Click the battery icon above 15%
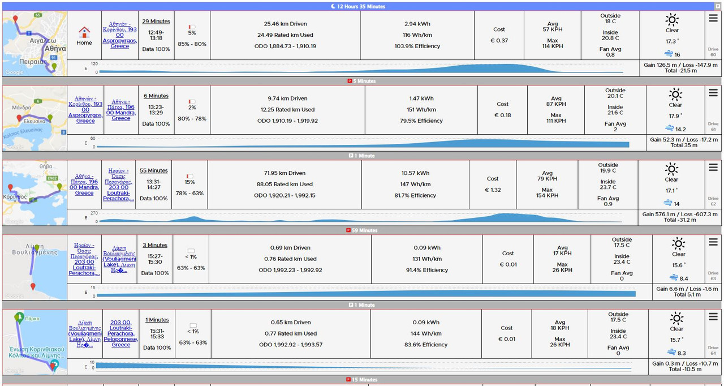724x386 pixels. [x=189, y=176]
